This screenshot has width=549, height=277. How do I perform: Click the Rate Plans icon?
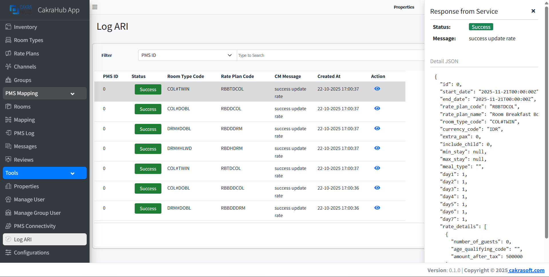[8, 53]
